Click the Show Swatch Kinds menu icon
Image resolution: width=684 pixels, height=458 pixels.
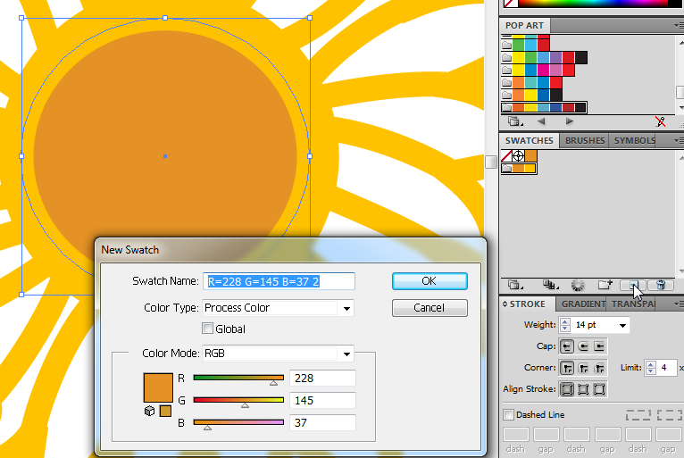coord(550,285)
